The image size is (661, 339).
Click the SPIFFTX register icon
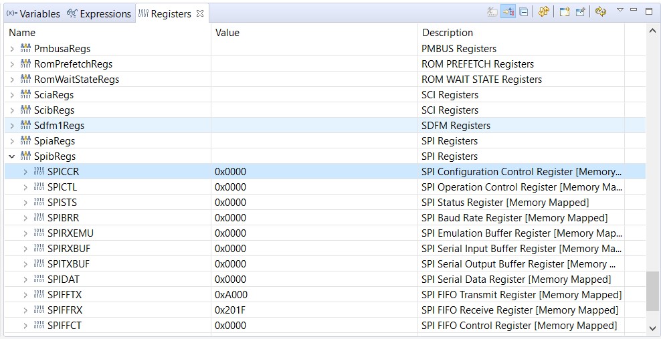(x=39, y=294)
